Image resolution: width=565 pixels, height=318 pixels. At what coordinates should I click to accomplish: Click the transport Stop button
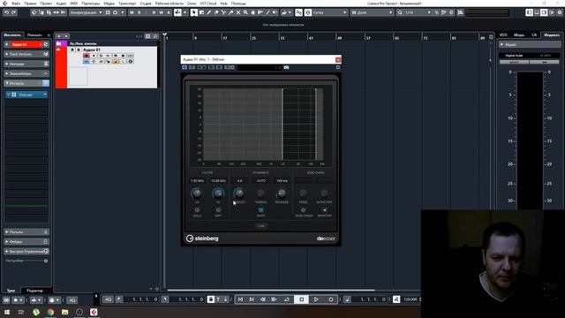tap(302, 299)
